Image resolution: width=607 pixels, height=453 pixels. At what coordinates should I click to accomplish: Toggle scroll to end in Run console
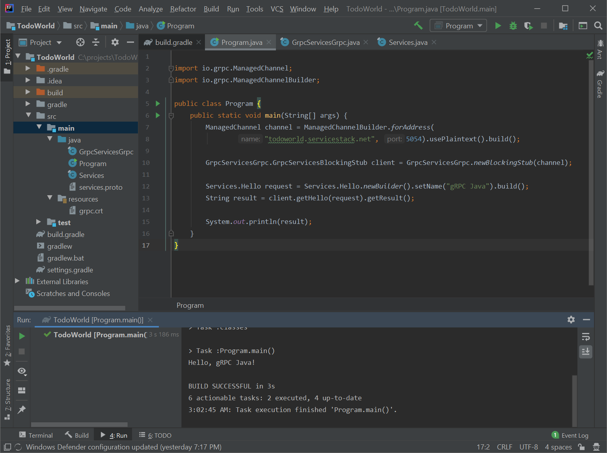pyautogui.click(x=586, y=351)
